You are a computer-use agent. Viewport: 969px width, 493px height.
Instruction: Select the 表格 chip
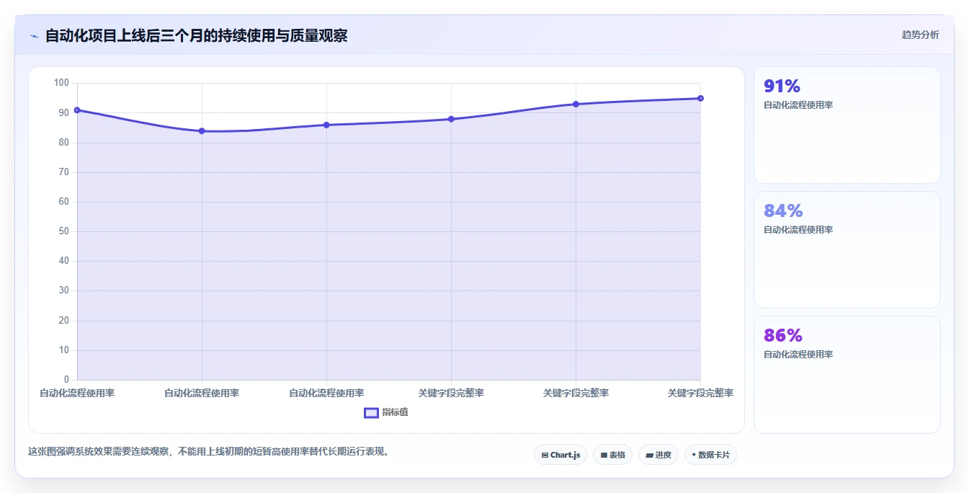(612, 455)
